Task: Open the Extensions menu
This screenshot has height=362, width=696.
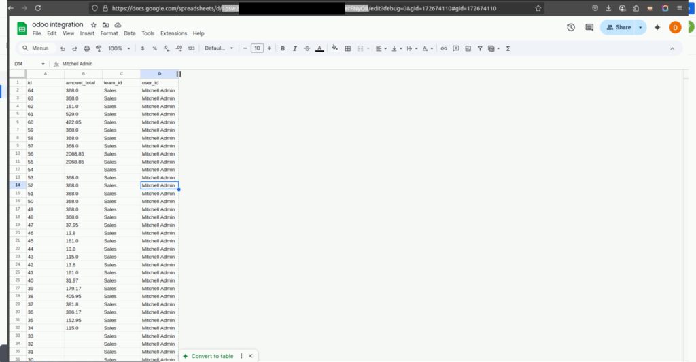Action: click(173, 33)
